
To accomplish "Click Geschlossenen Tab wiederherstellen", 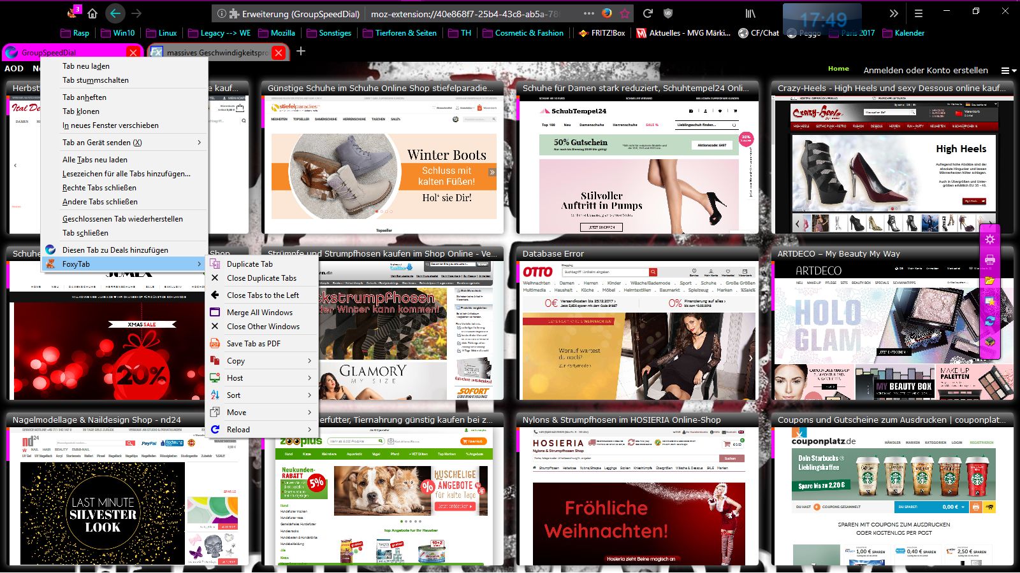I will 124,218.
